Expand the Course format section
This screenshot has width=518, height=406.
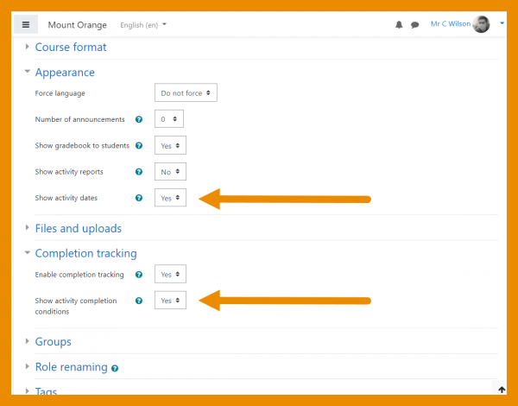70,47
